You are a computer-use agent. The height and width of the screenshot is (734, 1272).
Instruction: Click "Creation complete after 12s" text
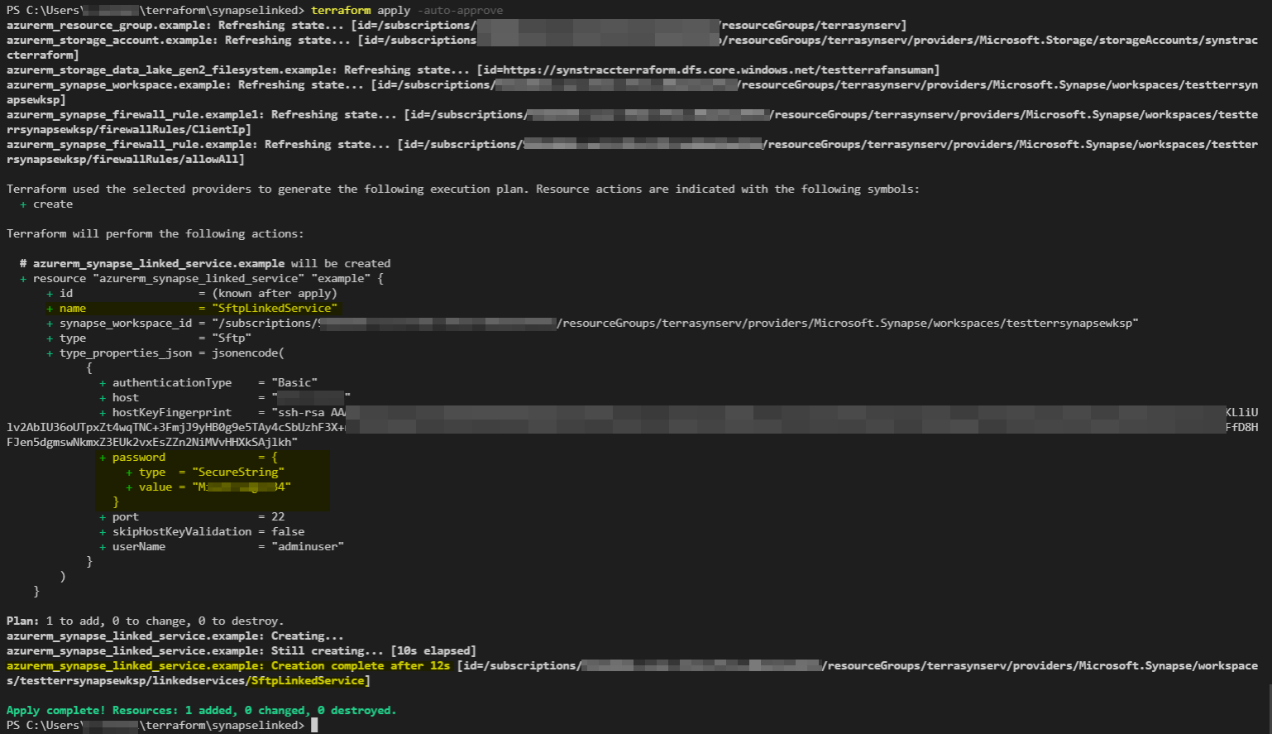click(361, 665)
